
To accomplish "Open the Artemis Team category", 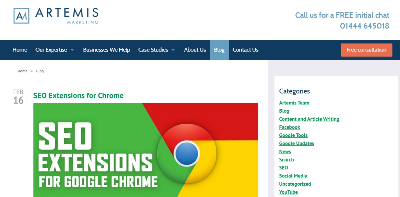I will 294,103.
